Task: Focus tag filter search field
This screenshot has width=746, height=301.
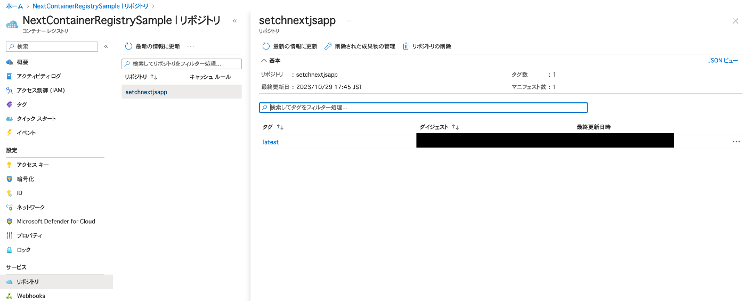Action: point(423,108)
